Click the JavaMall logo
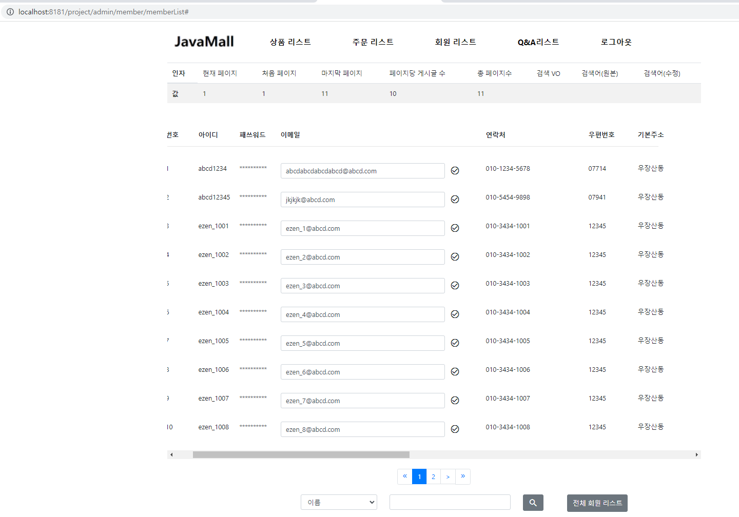Viewport: 739px width, 517px height. click(x=204, y=42)
